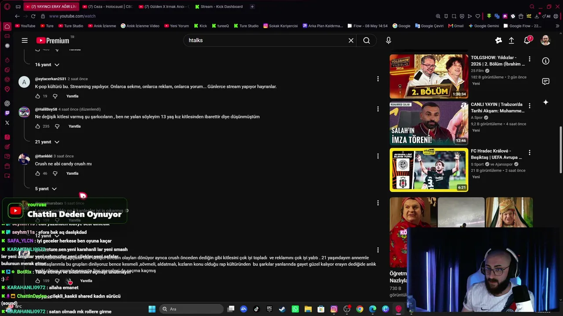Go to YouTube Premium home logo

coord(53,40)
